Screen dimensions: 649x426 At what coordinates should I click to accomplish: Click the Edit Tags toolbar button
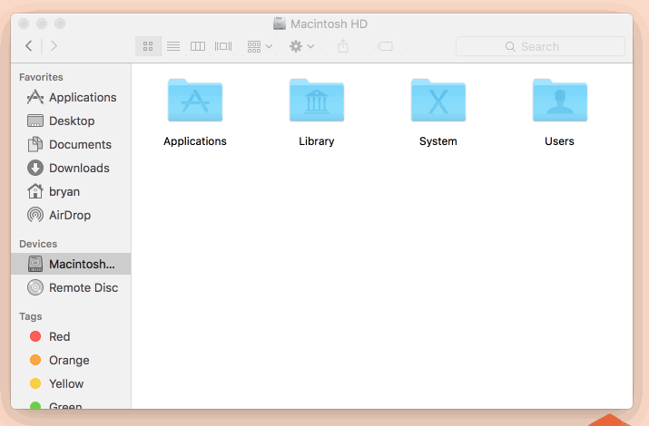pos(386,46)
